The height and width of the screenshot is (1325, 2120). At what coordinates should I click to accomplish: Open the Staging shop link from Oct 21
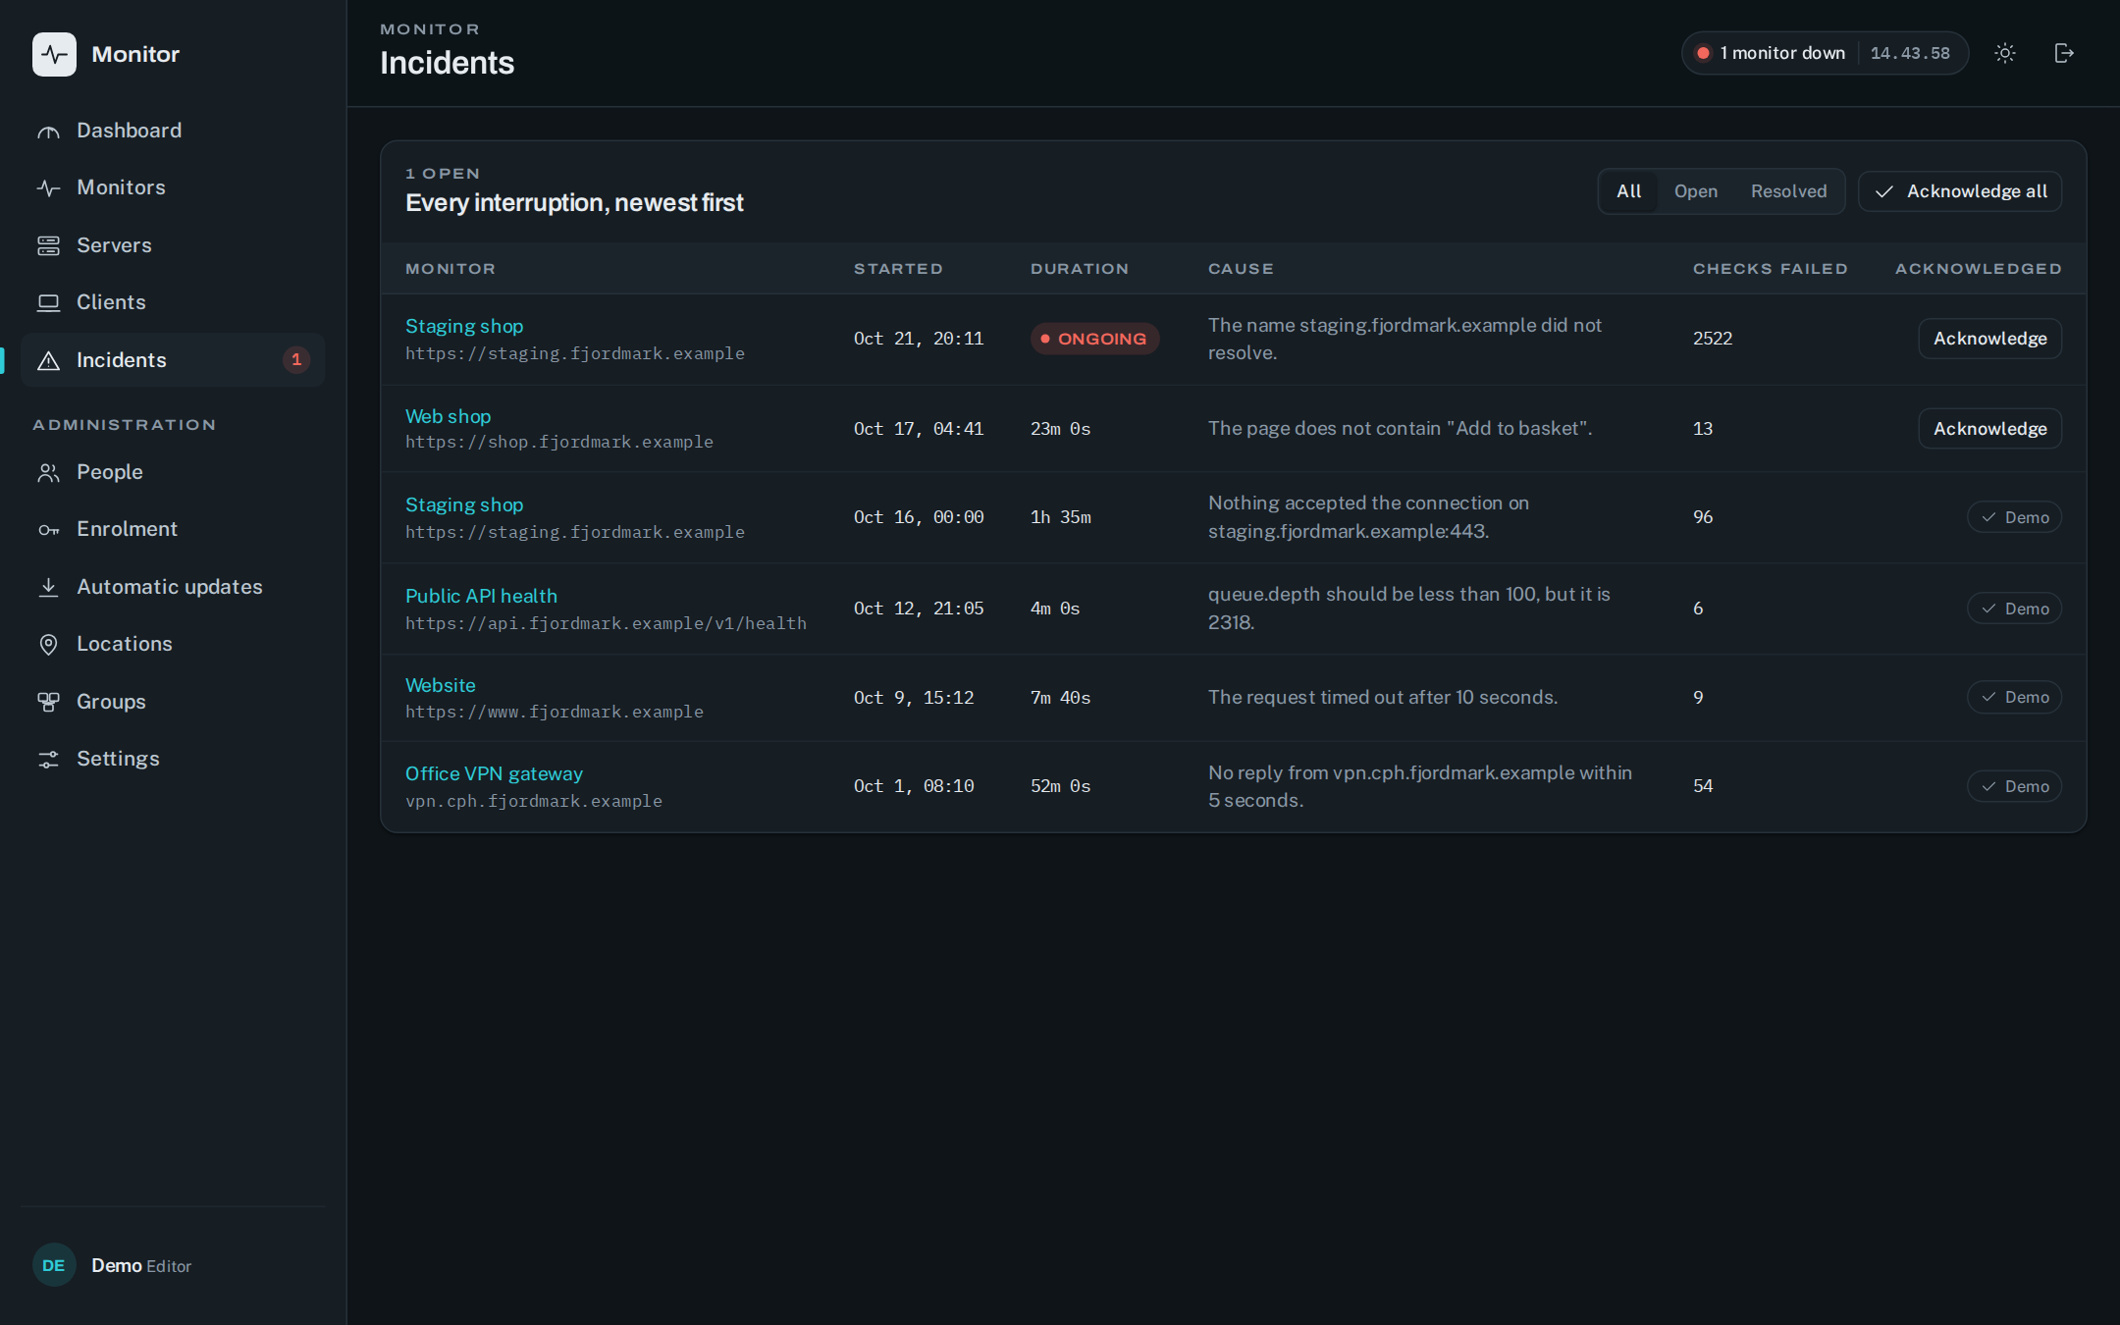tap(464, 326)
